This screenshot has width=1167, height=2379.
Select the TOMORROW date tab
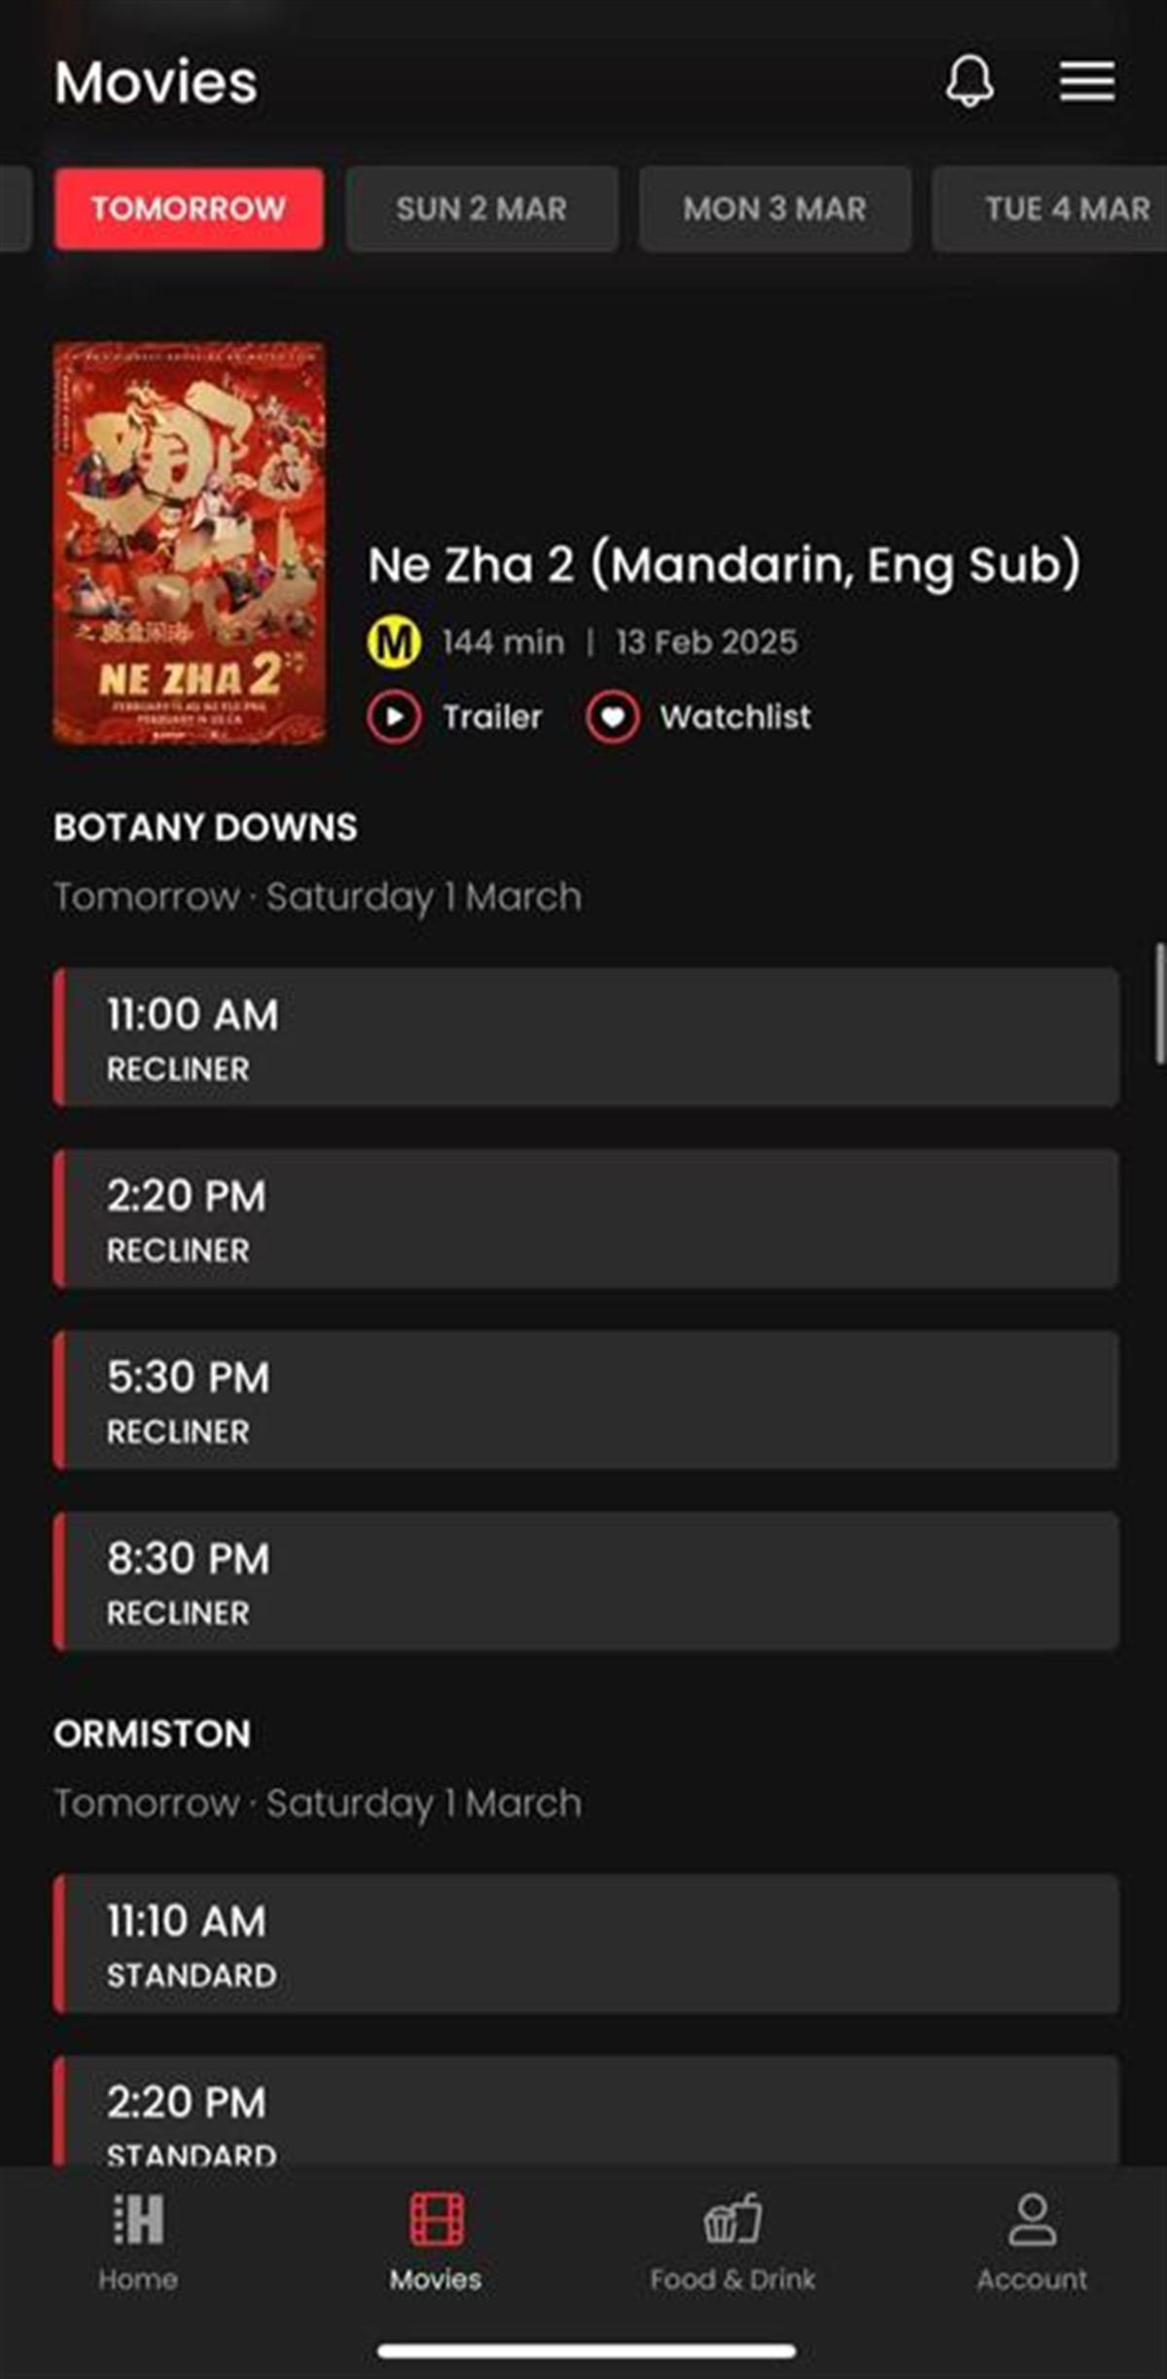click(x=189, y=209)
